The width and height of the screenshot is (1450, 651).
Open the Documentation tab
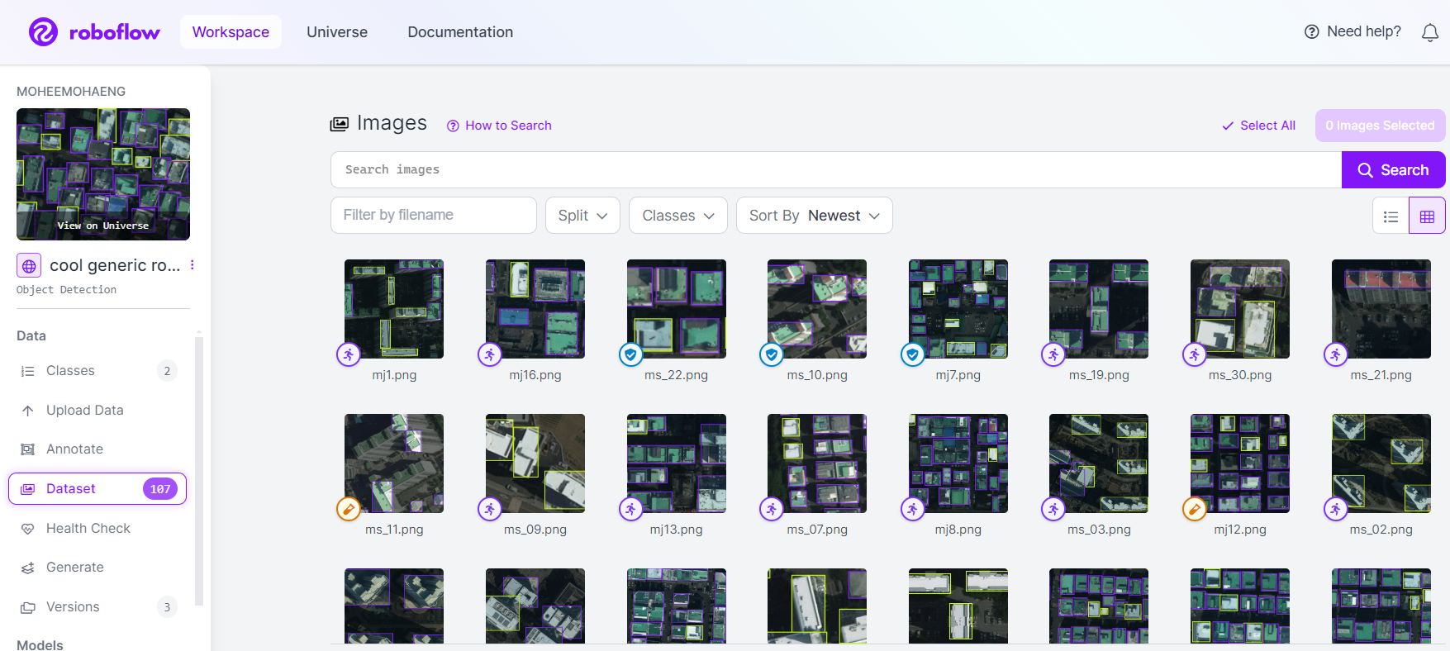coord(460,32)
